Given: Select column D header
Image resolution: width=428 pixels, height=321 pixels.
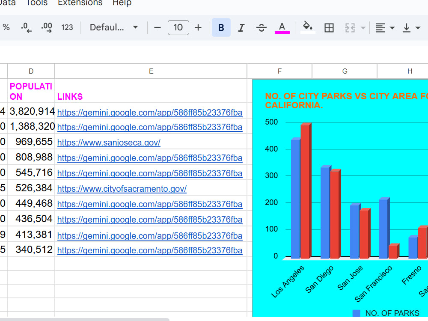Looking at the screenshot, I should tap(31, 71).
